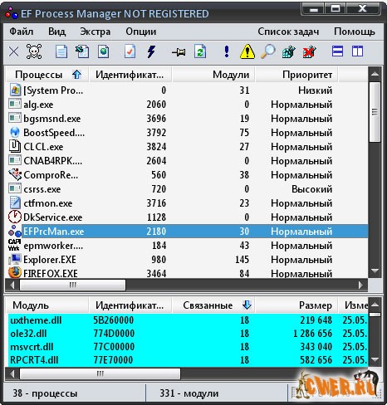Open the Файл menu

click(x=22, y=32)
